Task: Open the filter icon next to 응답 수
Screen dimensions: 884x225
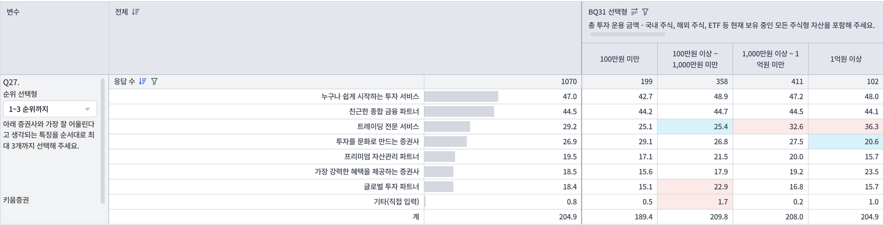Action: 155,81
